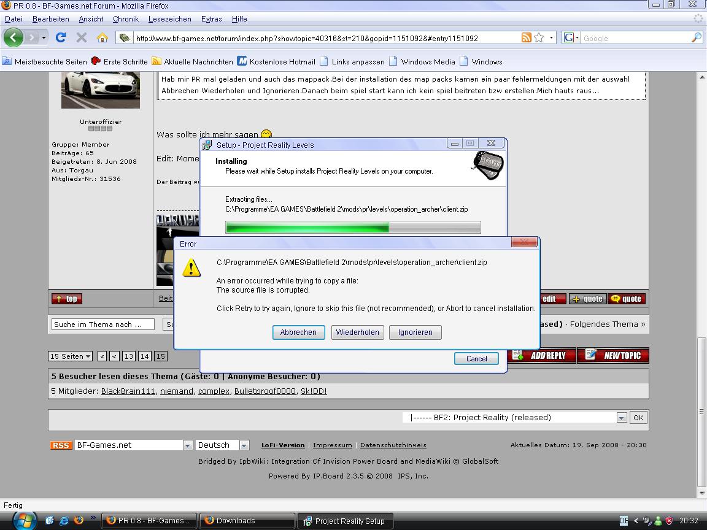Open member Bulletproof0000 profile link
707x530 pixels.
(x=265, y=391)
